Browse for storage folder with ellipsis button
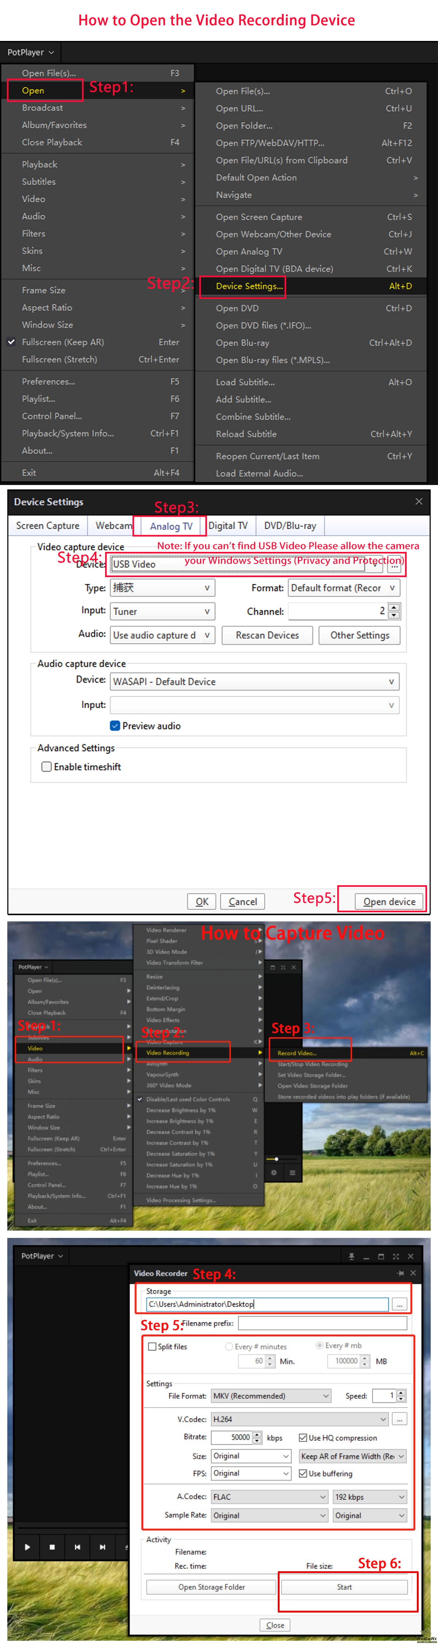The image size is (438, 1648). pos(399,1304)
